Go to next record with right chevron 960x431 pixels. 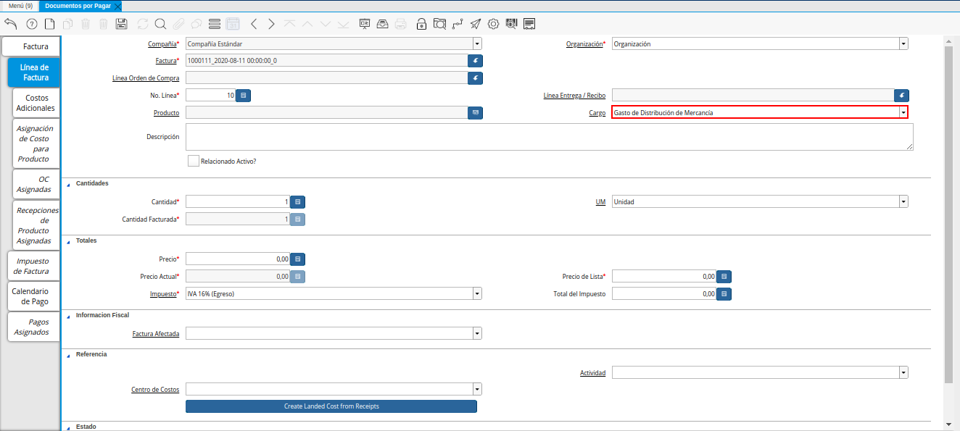(271, 24)
